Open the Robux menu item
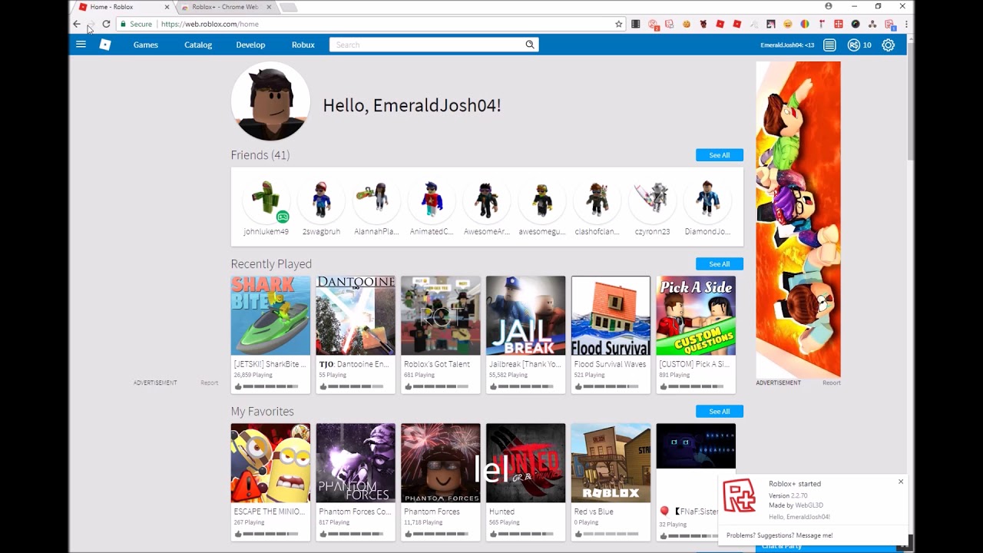This screenshot has height=553, width=983. (303, 45)
